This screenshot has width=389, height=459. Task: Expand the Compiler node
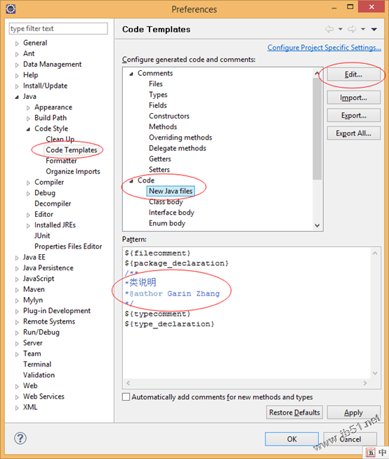pos(28,182)
